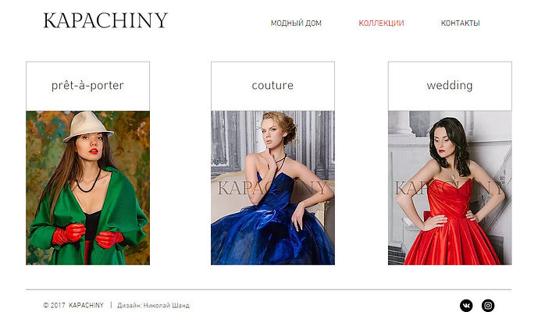View the blue gown model photo
The width and height of the screenshot is (545, 319).
coord(272,188)
